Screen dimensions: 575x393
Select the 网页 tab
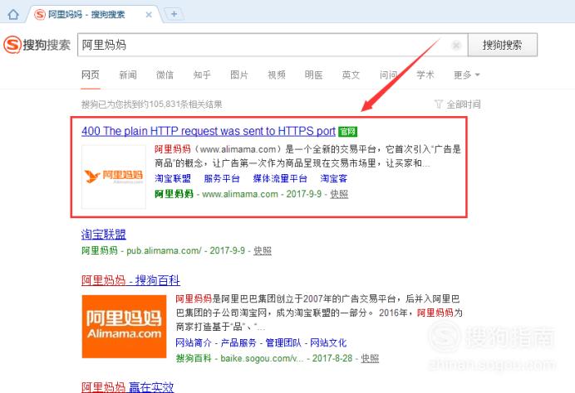(x=91, y=75)
